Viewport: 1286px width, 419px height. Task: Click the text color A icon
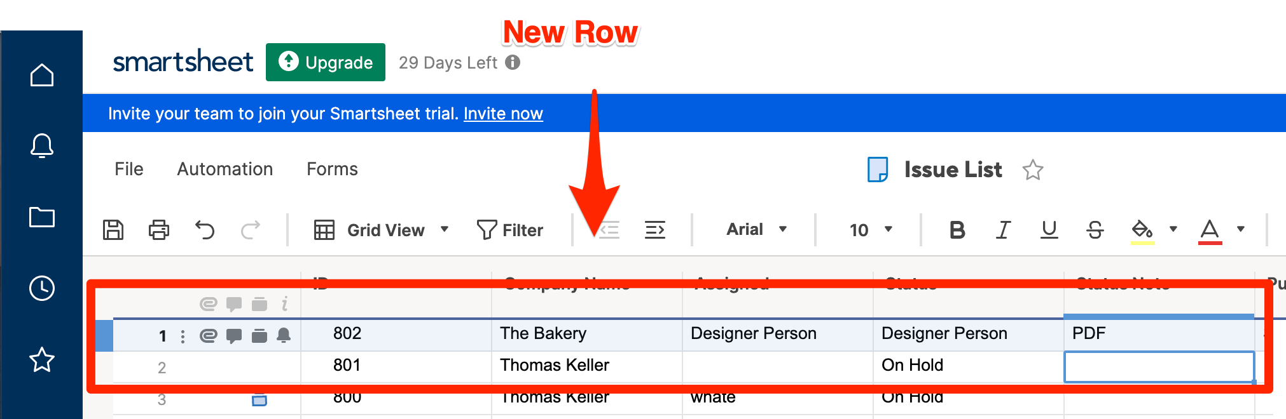1210,230
